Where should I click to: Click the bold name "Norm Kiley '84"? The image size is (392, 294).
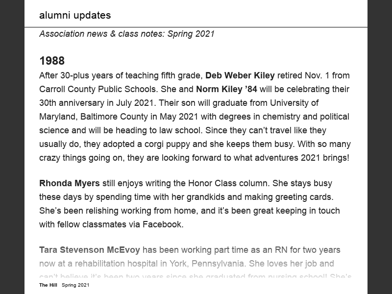226,90
